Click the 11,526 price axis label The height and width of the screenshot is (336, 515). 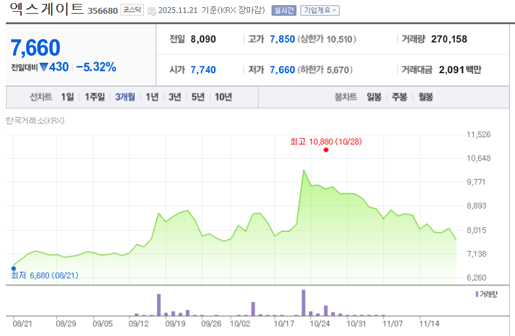pos(478,134)
